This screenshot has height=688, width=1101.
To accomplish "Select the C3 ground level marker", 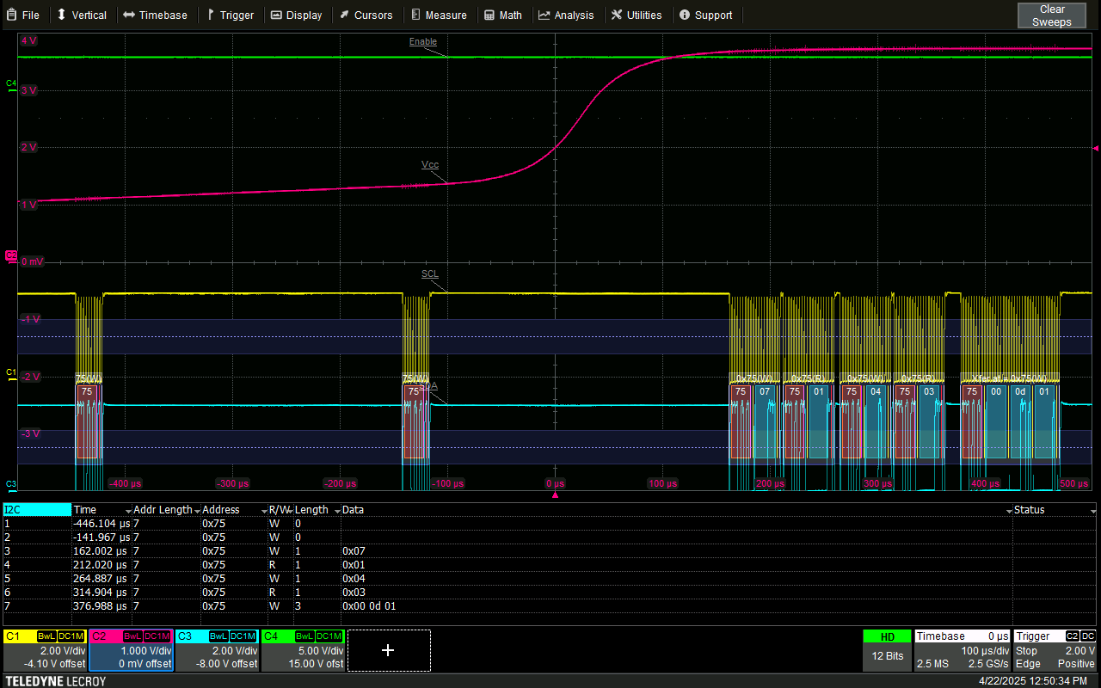I will pos(11,484).
